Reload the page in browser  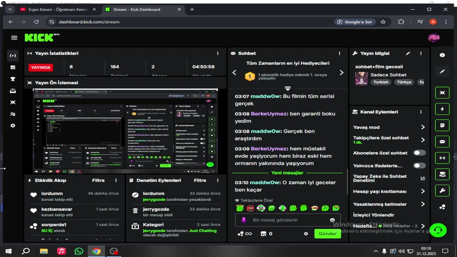click(36, 22)
